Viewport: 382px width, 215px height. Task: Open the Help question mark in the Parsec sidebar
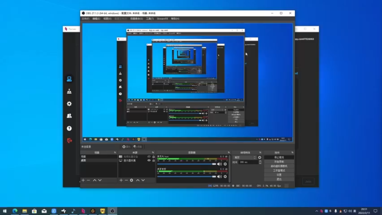point(69,128)
